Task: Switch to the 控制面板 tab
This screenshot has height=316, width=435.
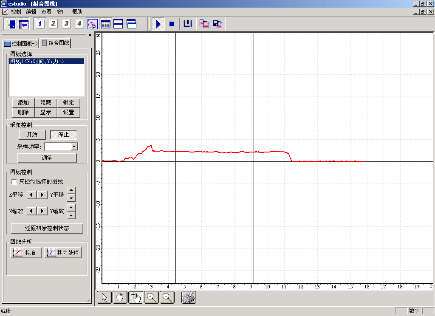Action: tap(21, 43)
